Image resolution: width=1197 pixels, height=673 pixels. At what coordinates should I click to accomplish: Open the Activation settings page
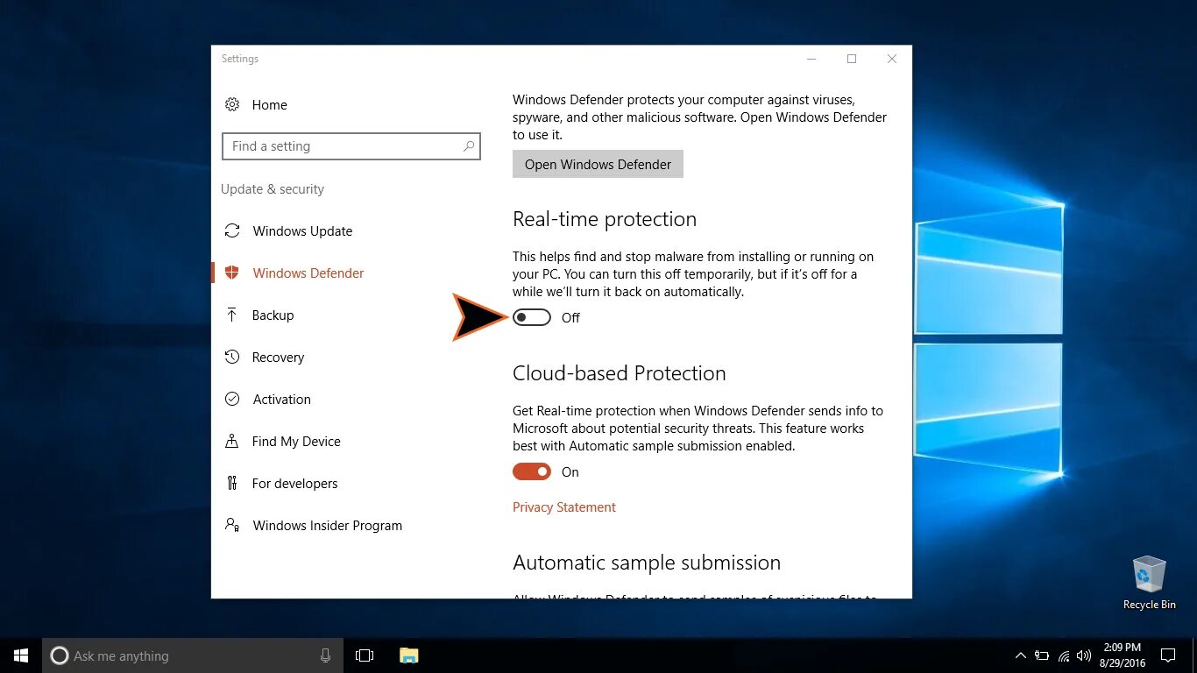pos(281,399)
